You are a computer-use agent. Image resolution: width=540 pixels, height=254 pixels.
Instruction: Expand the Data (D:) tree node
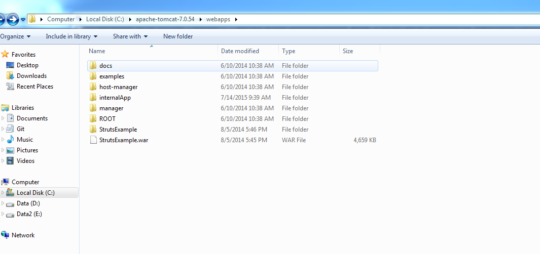coord(3,203)
